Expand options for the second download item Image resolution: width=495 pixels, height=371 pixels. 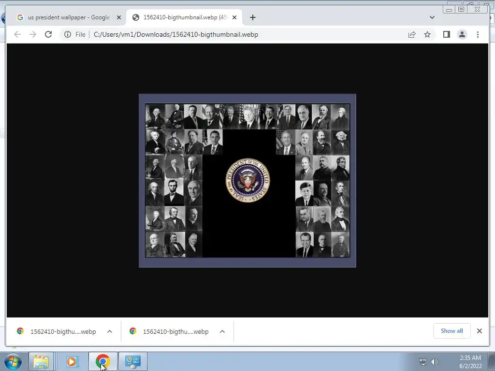pos(222,331)
